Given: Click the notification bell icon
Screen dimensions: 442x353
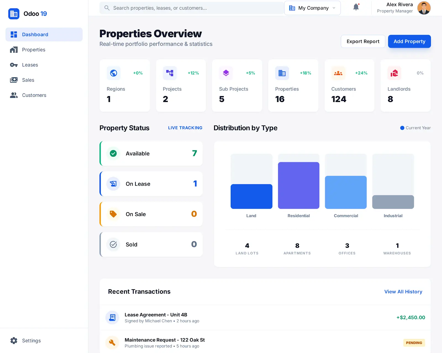Looking at the screenshot, I should [x=356, y=7].
